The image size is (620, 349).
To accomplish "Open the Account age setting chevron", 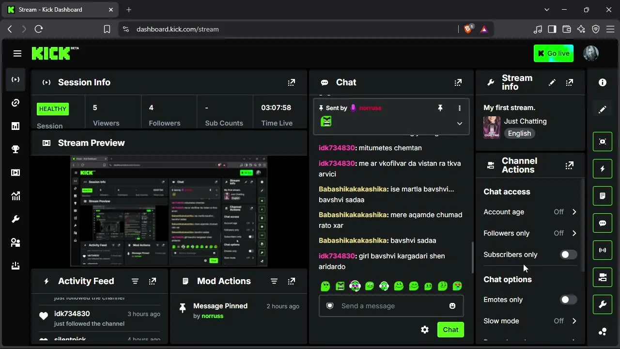I will [x=574, y=212].
